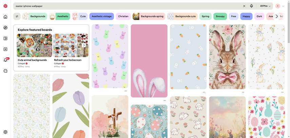
Task: Start voice search with microphone icon
Action: tap(251, 6)
